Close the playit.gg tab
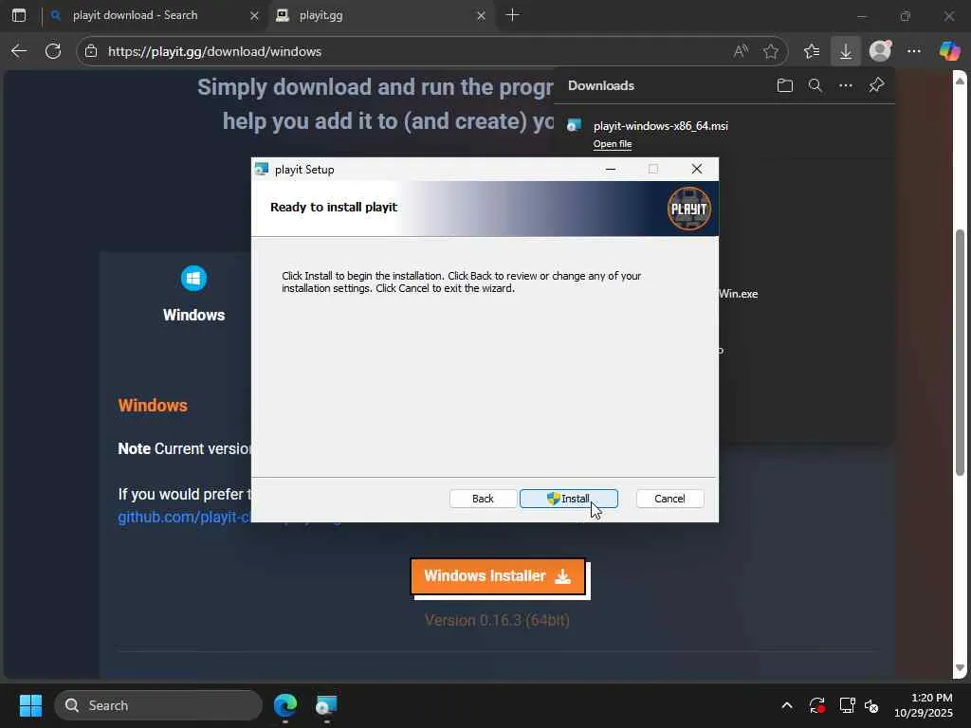The height and width of the screenshot is (728, 971). click(481, 15)
